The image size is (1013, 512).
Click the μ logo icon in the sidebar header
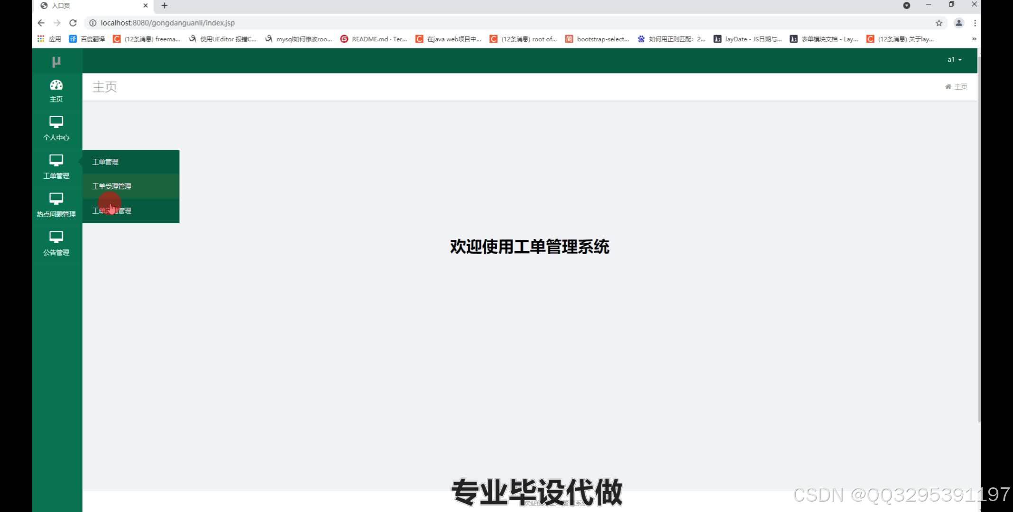[56, 62]
